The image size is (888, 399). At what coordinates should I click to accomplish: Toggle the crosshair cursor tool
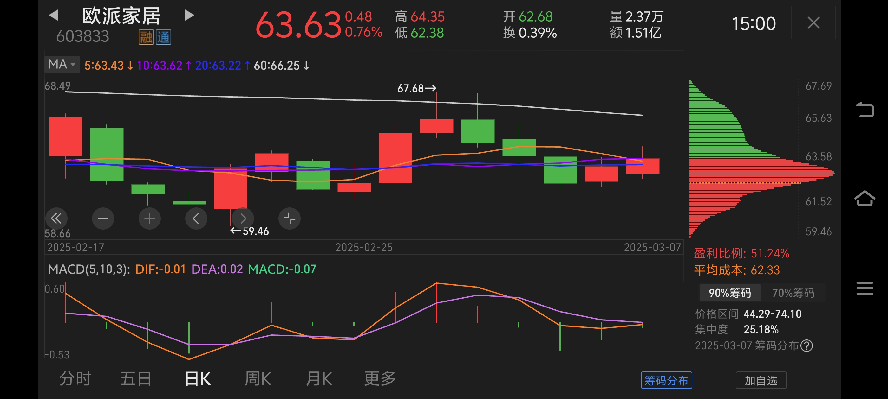[x=289, y=218]
